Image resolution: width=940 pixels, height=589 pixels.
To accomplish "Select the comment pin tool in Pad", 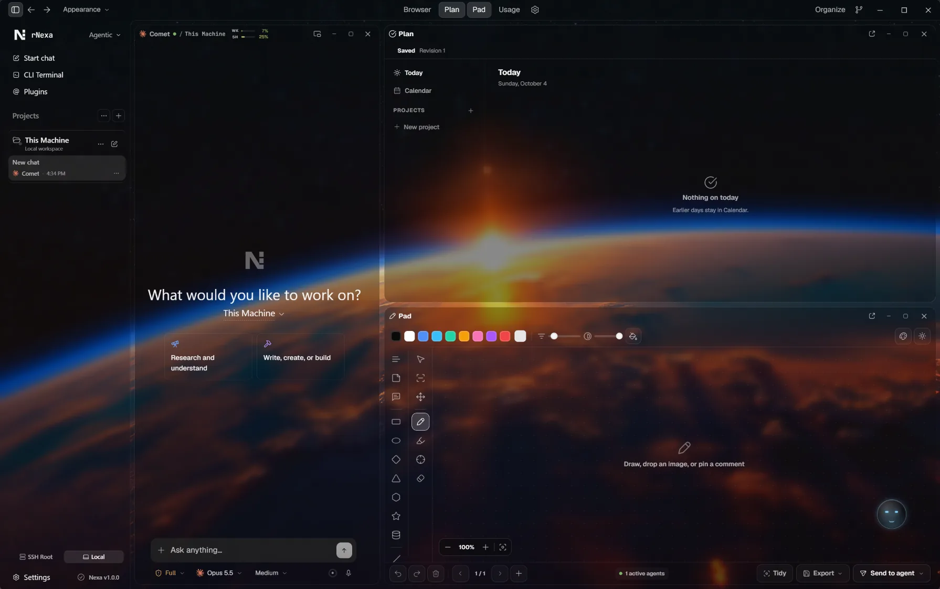I will [396, 397].
